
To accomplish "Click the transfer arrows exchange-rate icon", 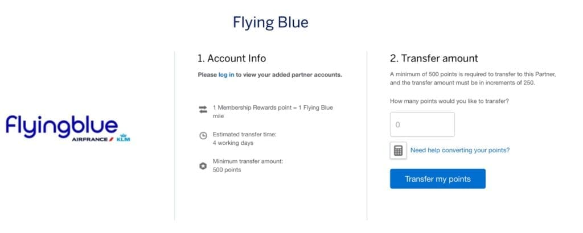I will coord(203,110).
